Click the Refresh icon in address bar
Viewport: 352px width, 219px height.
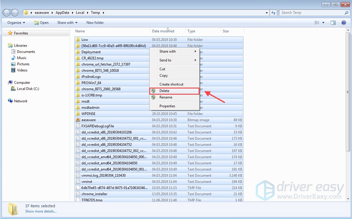274,13
